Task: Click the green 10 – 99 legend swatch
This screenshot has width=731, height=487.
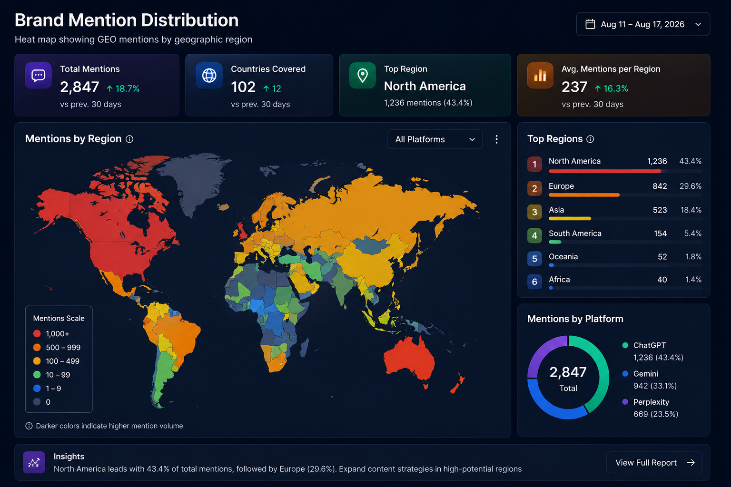Action: [37, 375]
